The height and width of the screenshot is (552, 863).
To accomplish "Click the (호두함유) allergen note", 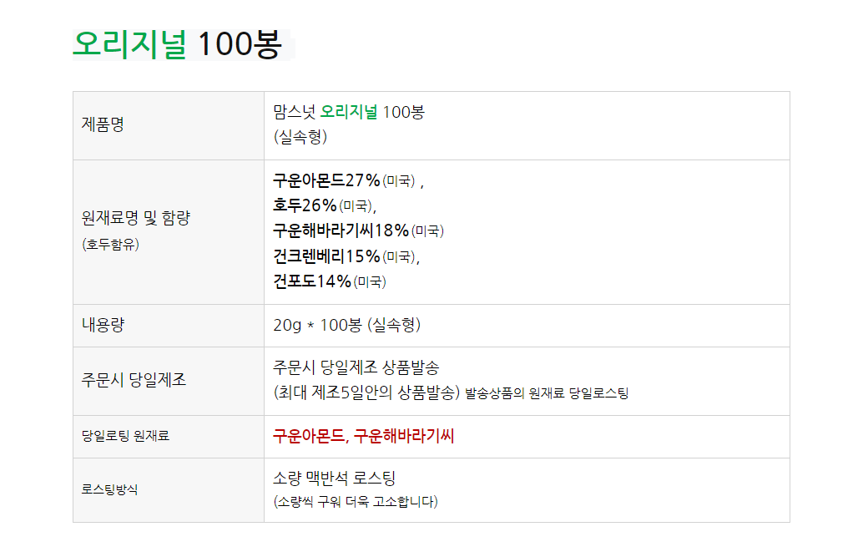I will click(x=111, y=245).
